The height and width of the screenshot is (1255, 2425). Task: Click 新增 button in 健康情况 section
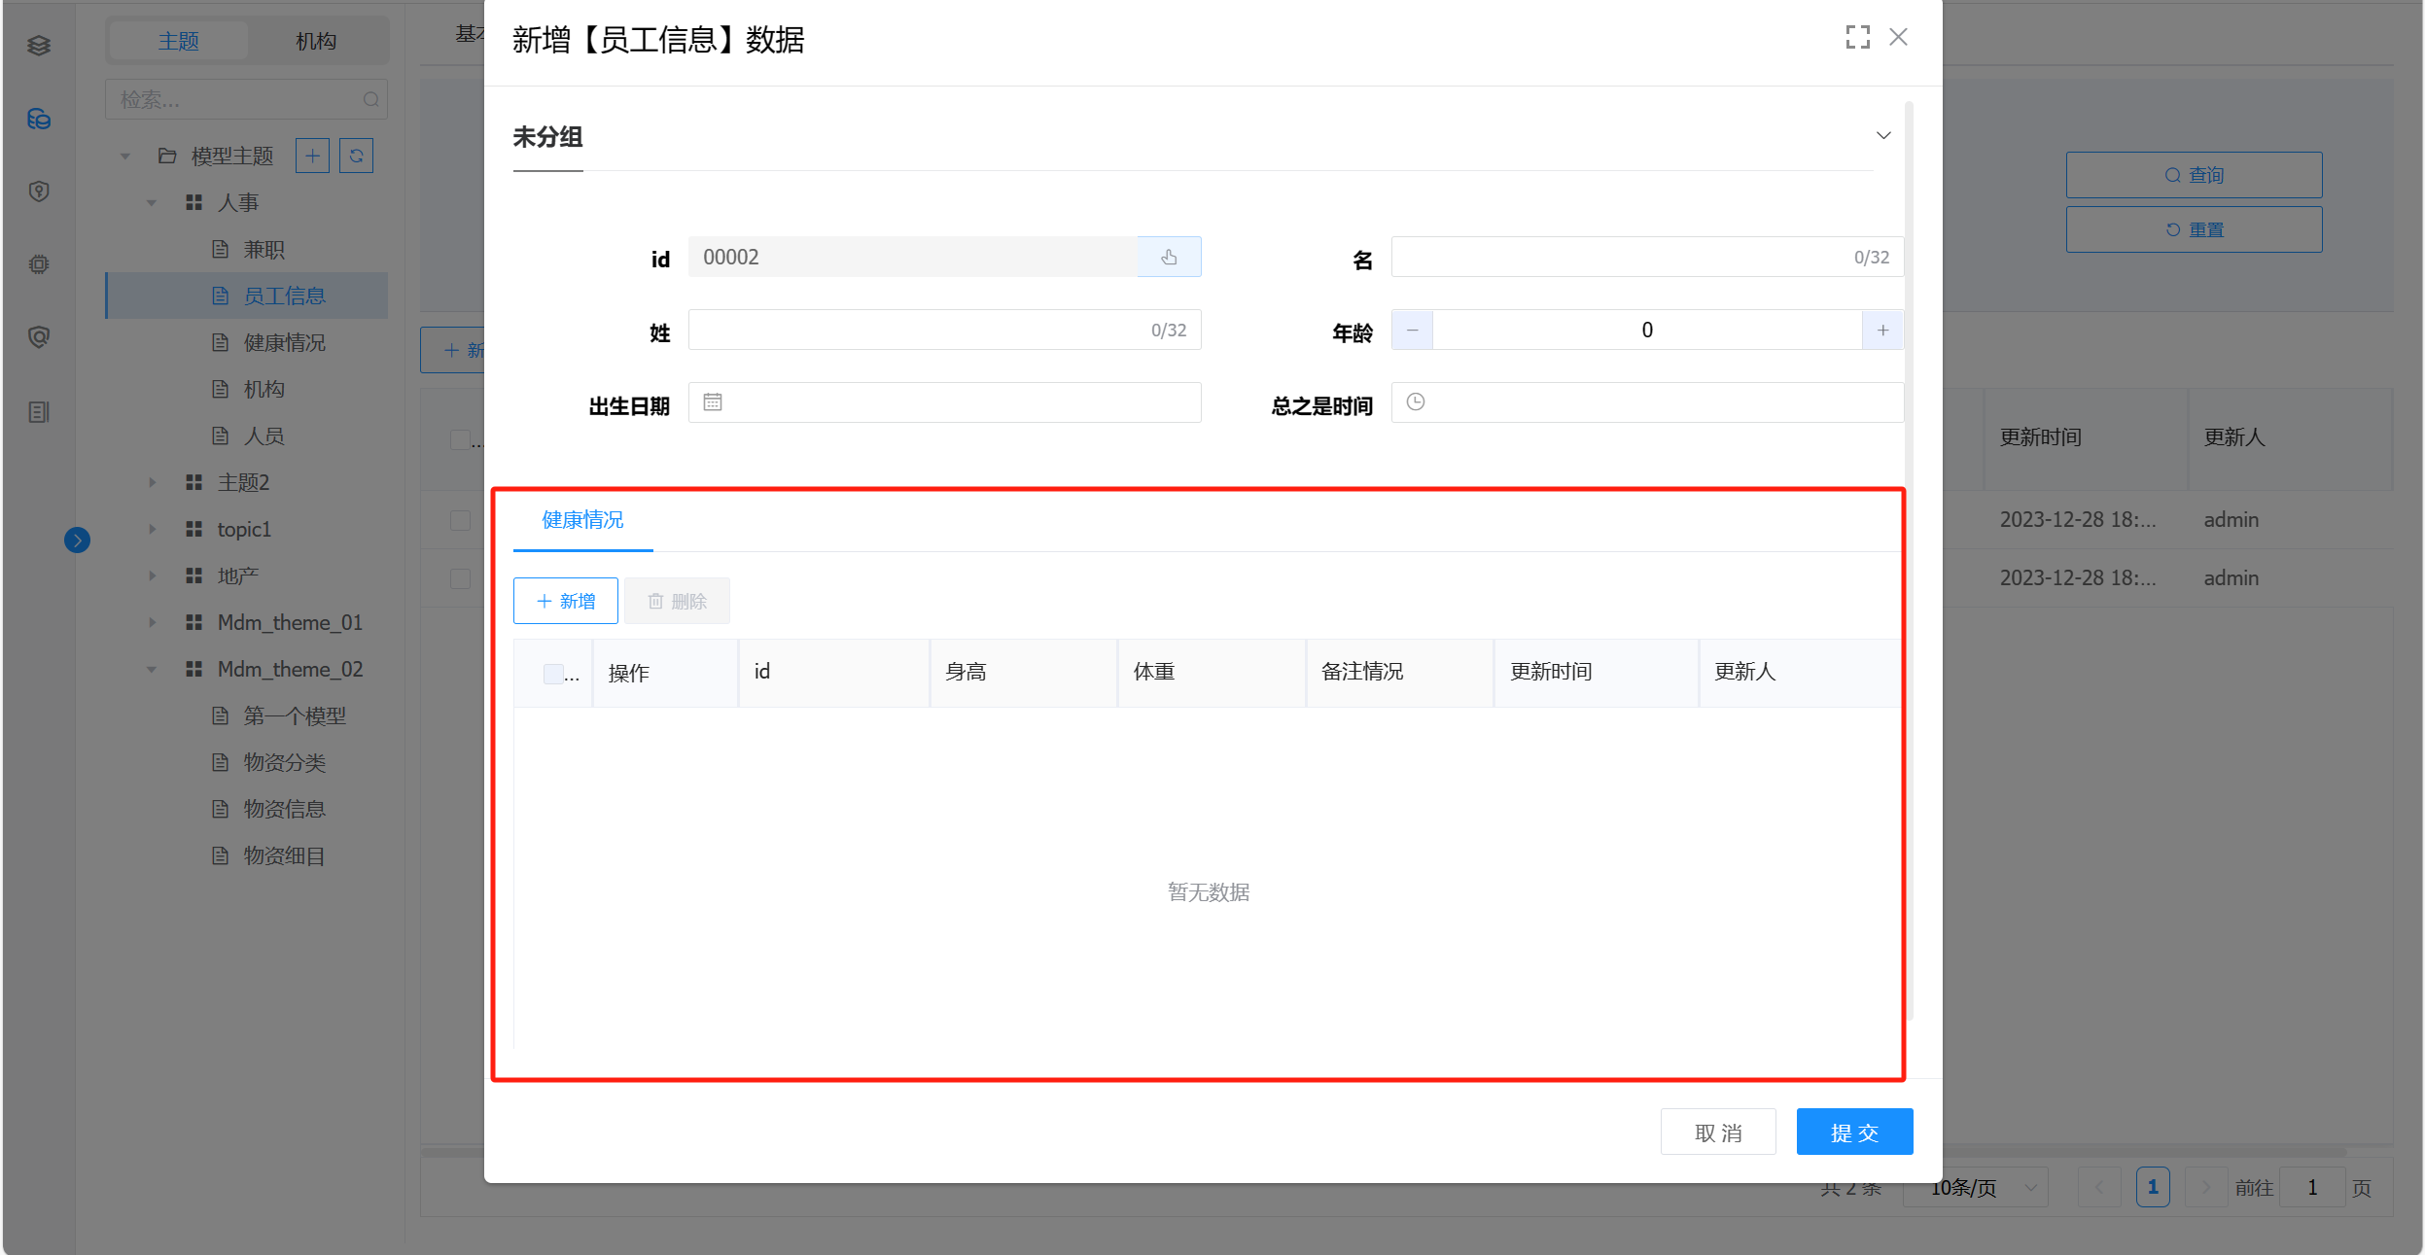pos(566,601)
